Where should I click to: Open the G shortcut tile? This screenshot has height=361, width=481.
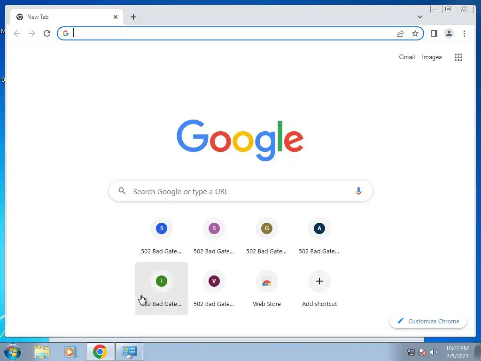[x=267, y=236]
